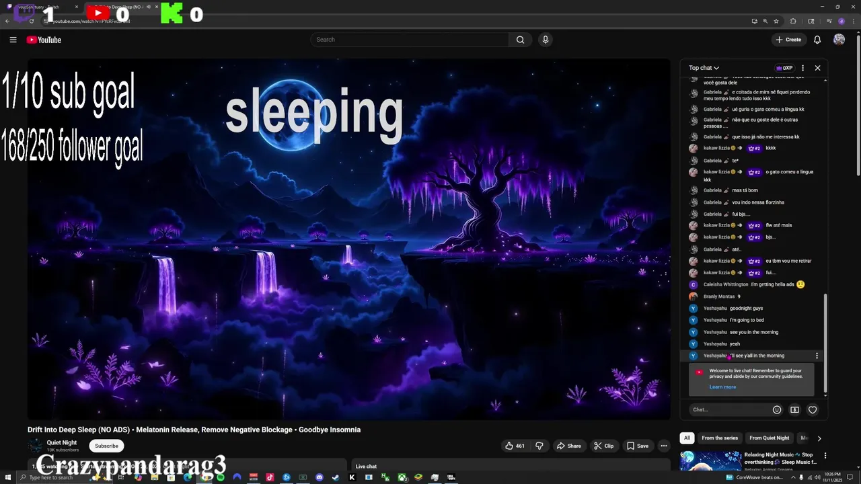
Task: Open more actions ellipsis below video
Action: click(x=663, y=446)
